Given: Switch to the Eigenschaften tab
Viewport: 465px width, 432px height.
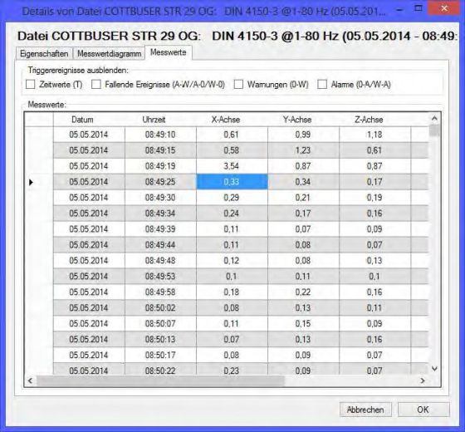Looking at the screenshot, I should [x=44, y=54].
